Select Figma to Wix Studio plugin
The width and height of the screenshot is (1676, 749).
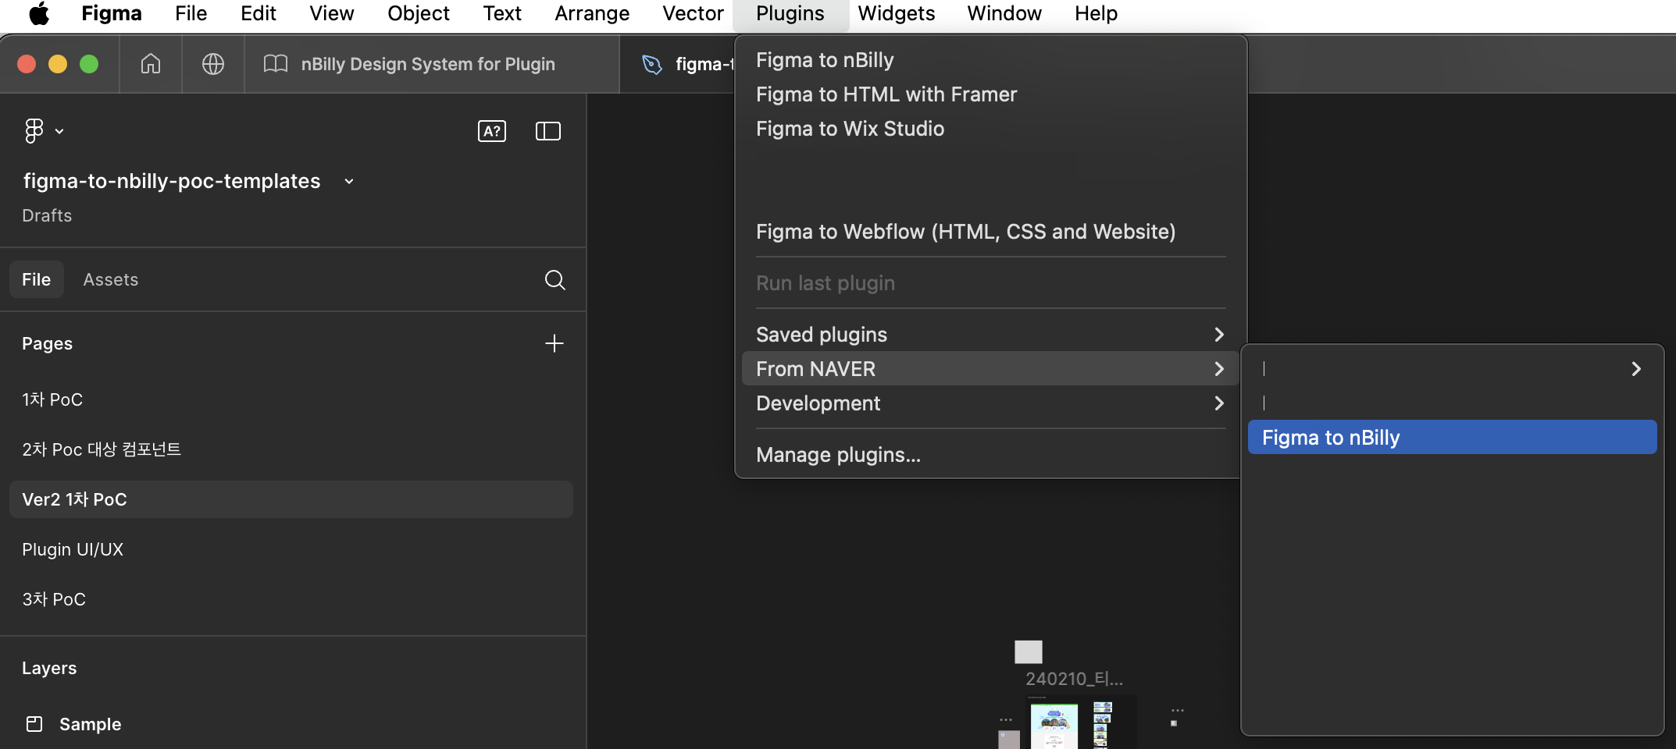[850, 129]
